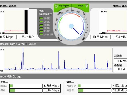Click the 10M mark on the gauge
The image size is (127, 95).
tap(83, 39)
